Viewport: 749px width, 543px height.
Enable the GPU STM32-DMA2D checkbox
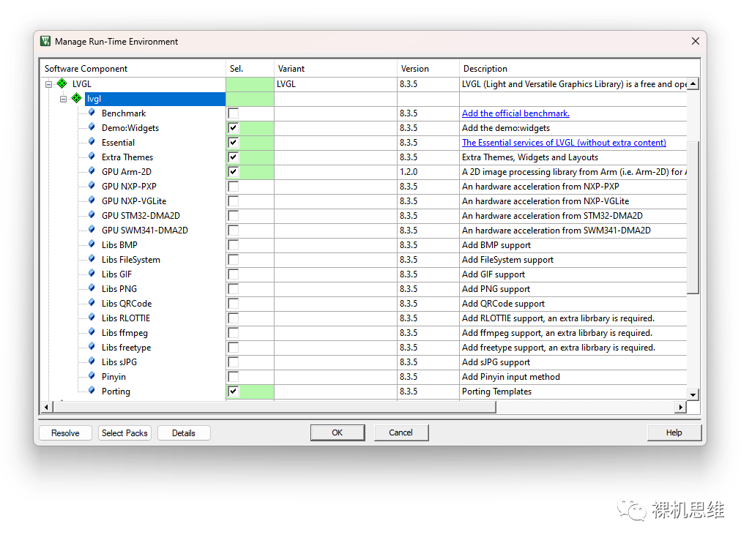coord(233,216)
